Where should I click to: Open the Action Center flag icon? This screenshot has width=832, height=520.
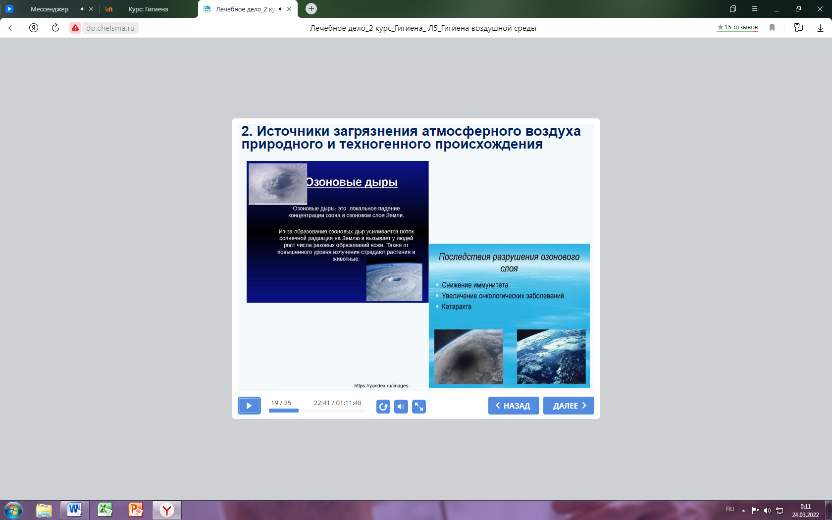point(755,510)
